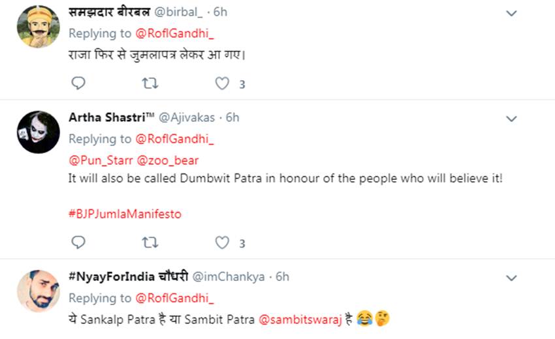The width and height of the screenshot is (555, 339).
Task: Open tweet options for @imChankya's tweet
Action: 512,278
